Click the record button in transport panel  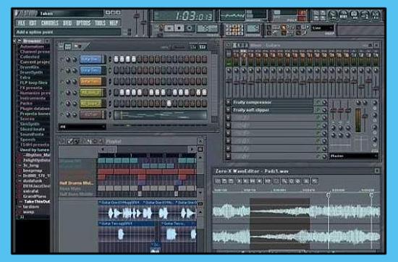click(x=190, y=28)
